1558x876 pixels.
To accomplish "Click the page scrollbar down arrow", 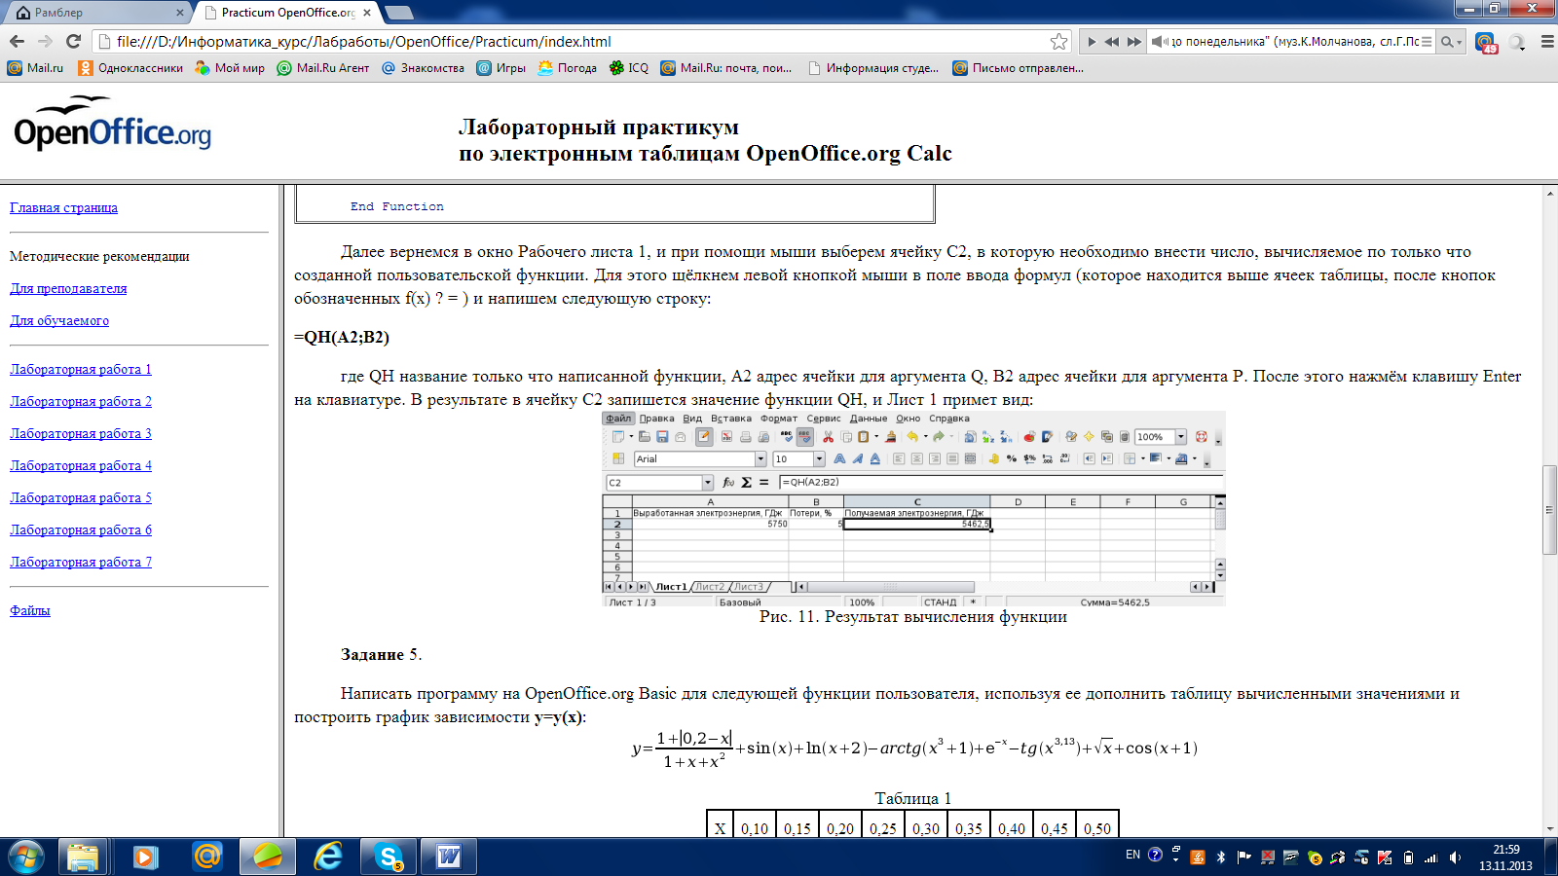I will [x=1549, y=829].
